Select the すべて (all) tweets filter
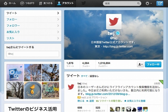168x112 pixels. (x=84, y=76)
